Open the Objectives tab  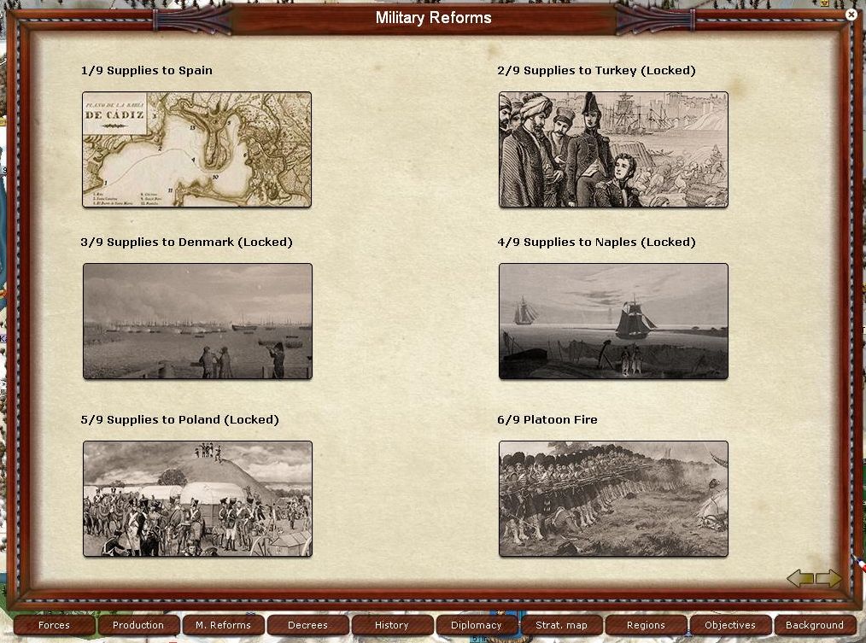730,625
